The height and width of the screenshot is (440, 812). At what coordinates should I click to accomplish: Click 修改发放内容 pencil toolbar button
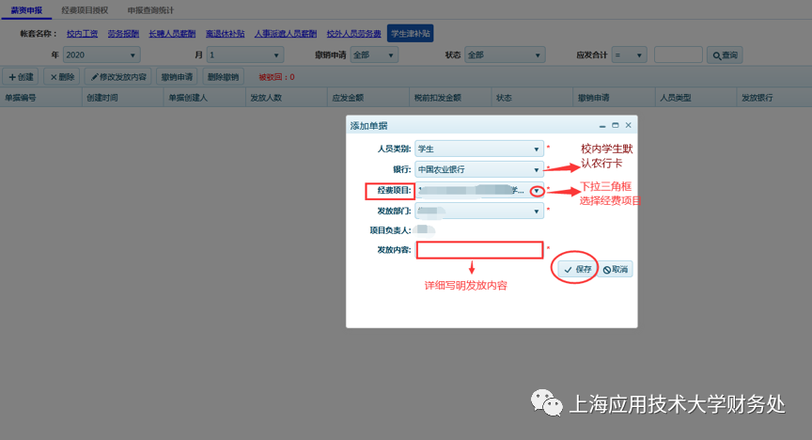[118, 77]
